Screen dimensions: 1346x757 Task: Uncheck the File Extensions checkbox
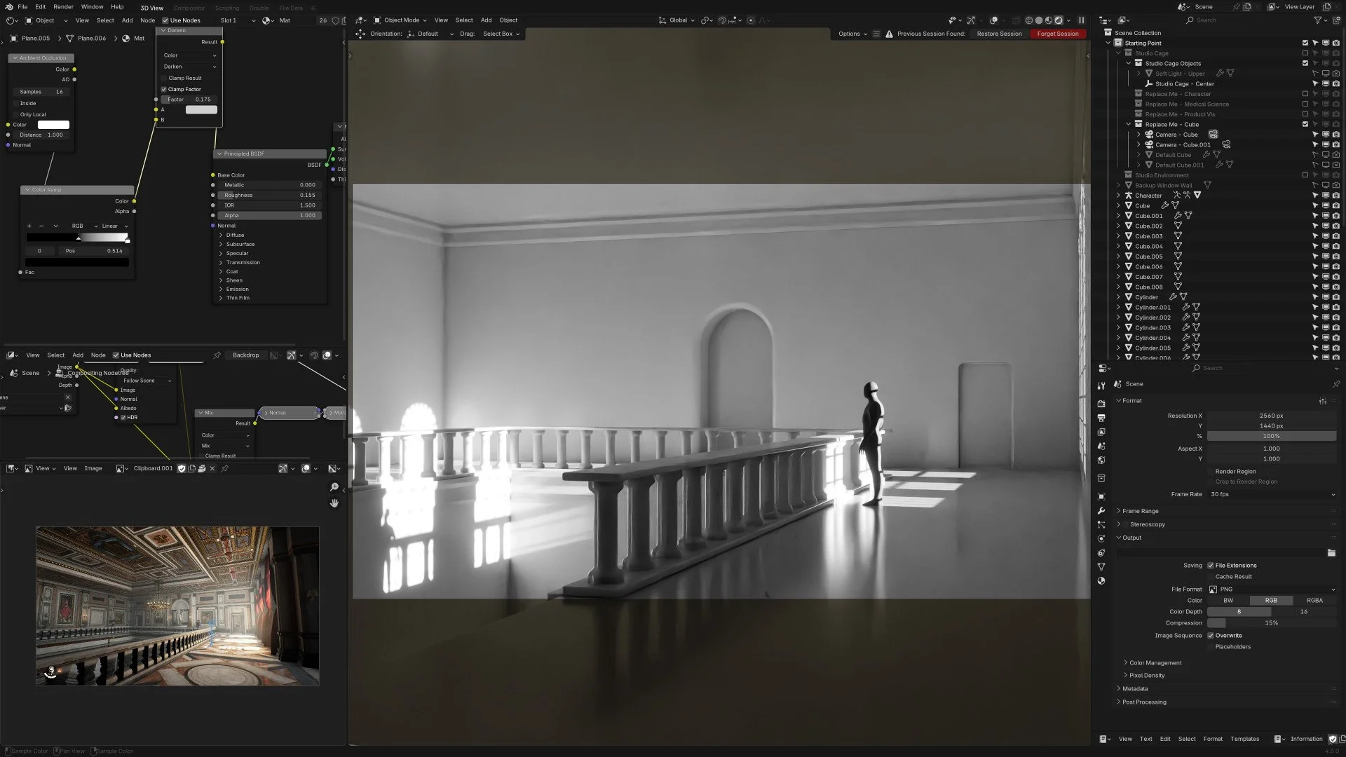[1211, 566]
